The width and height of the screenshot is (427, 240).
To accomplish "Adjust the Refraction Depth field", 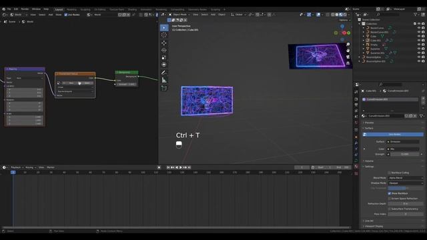I will 406,204.
